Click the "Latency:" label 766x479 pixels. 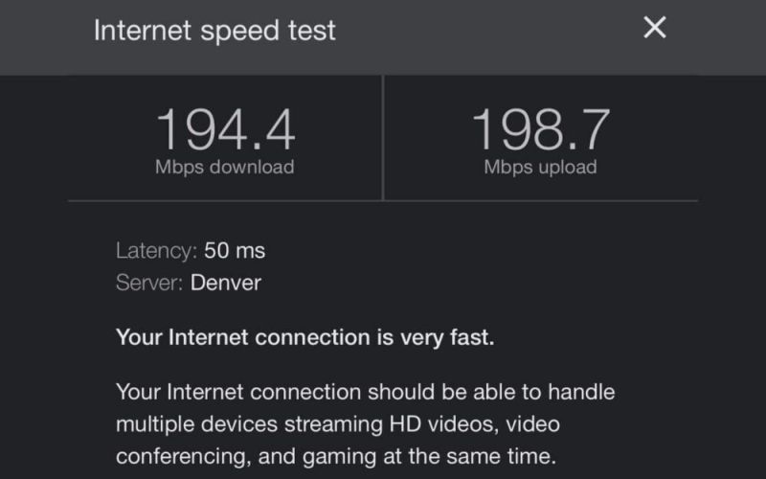click(x=156, y=252)
